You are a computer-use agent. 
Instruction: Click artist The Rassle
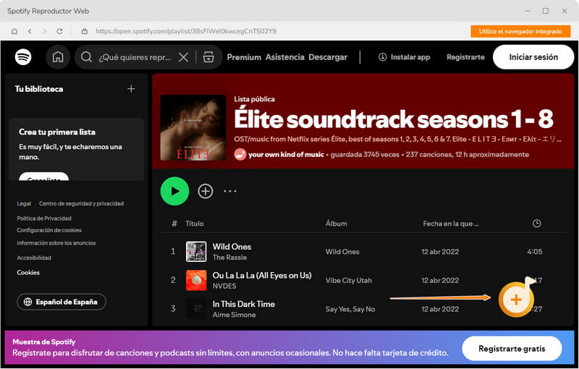(229, 258)
